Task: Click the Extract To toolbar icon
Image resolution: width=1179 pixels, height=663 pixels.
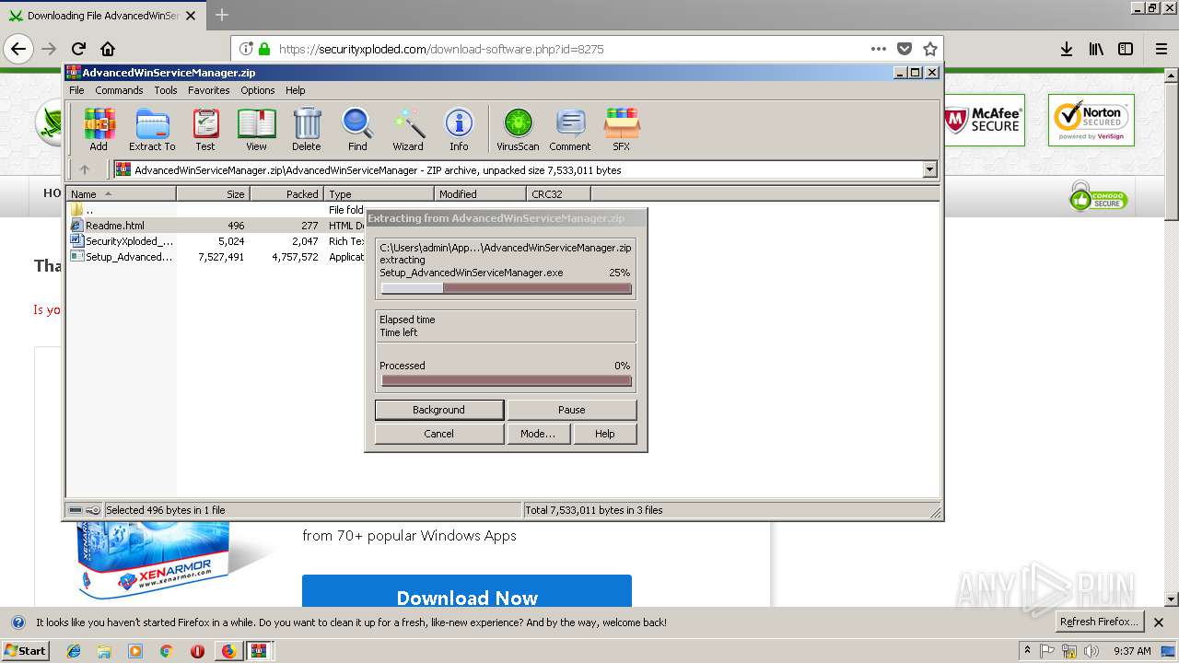Action: pyautogui.click(x=152, y=130)
